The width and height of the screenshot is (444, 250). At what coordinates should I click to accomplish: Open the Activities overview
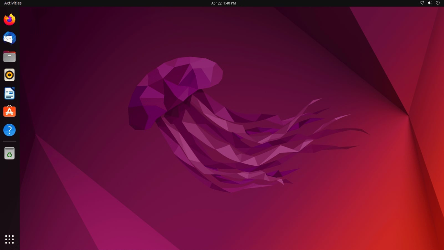pyautogui.click(x=13, y=3)
